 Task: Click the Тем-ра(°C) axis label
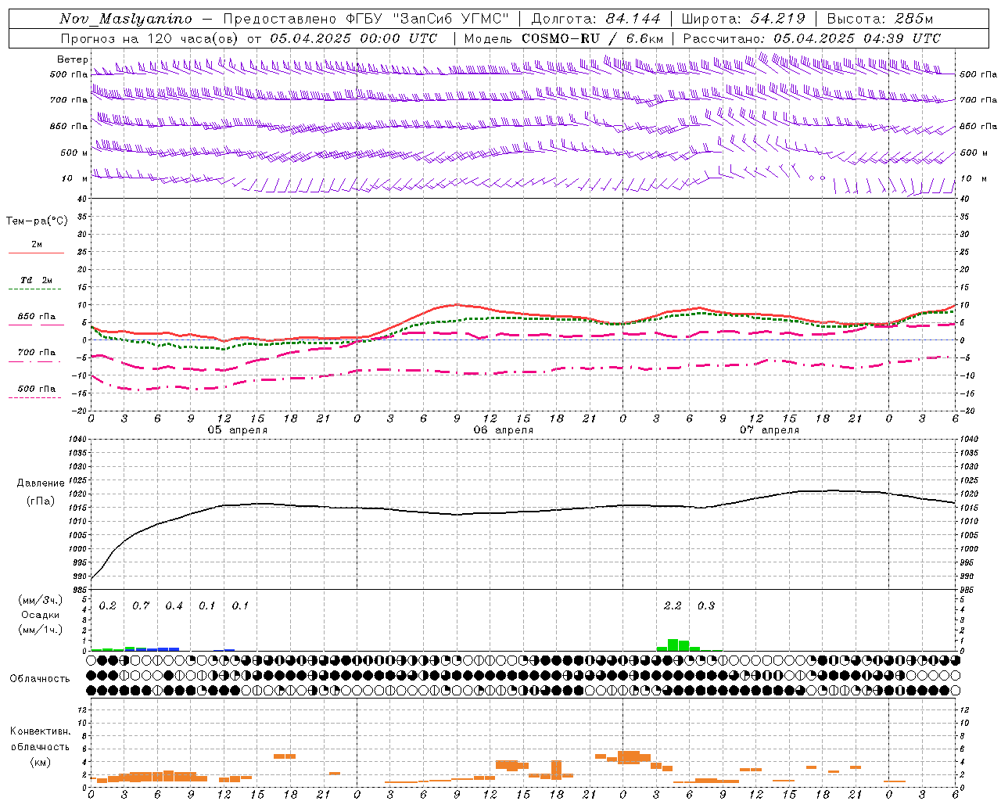click(37, 221)
